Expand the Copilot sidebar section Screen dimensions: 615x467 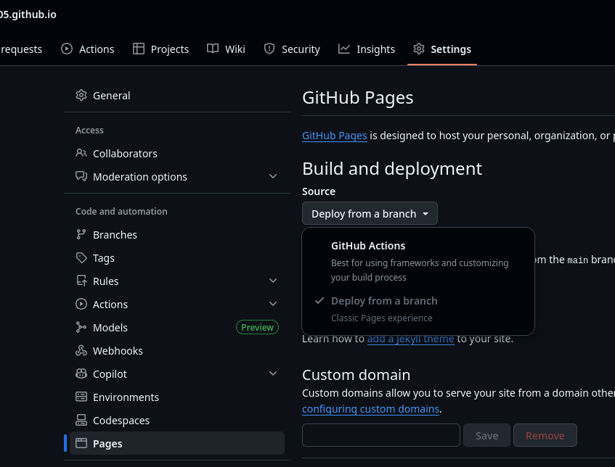[273, 374]
